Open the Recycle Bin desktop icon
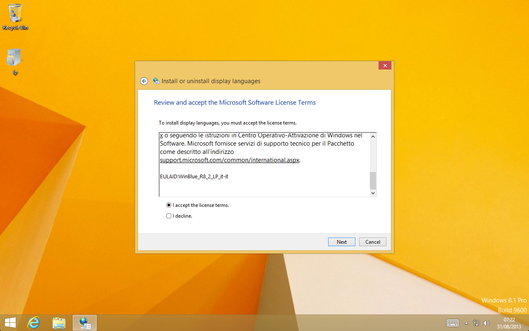 click(15, 17)
